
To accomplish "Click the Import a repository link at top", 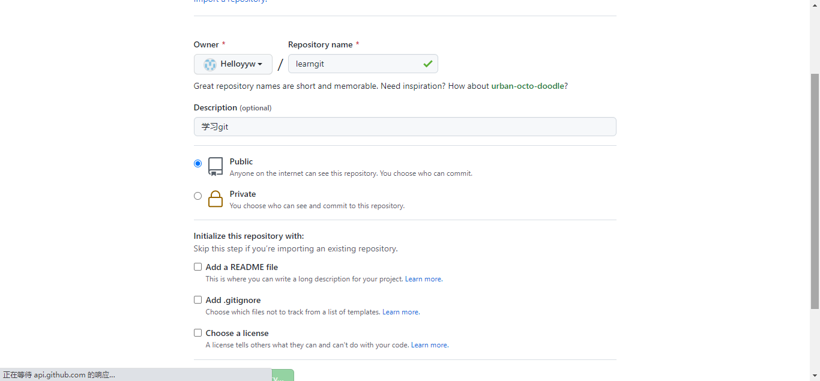I will point(230,1).
